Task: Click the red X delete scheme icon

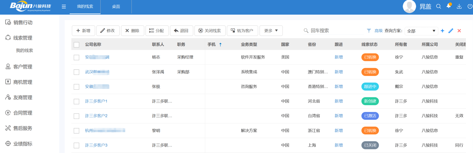Action: click(459, 31)
